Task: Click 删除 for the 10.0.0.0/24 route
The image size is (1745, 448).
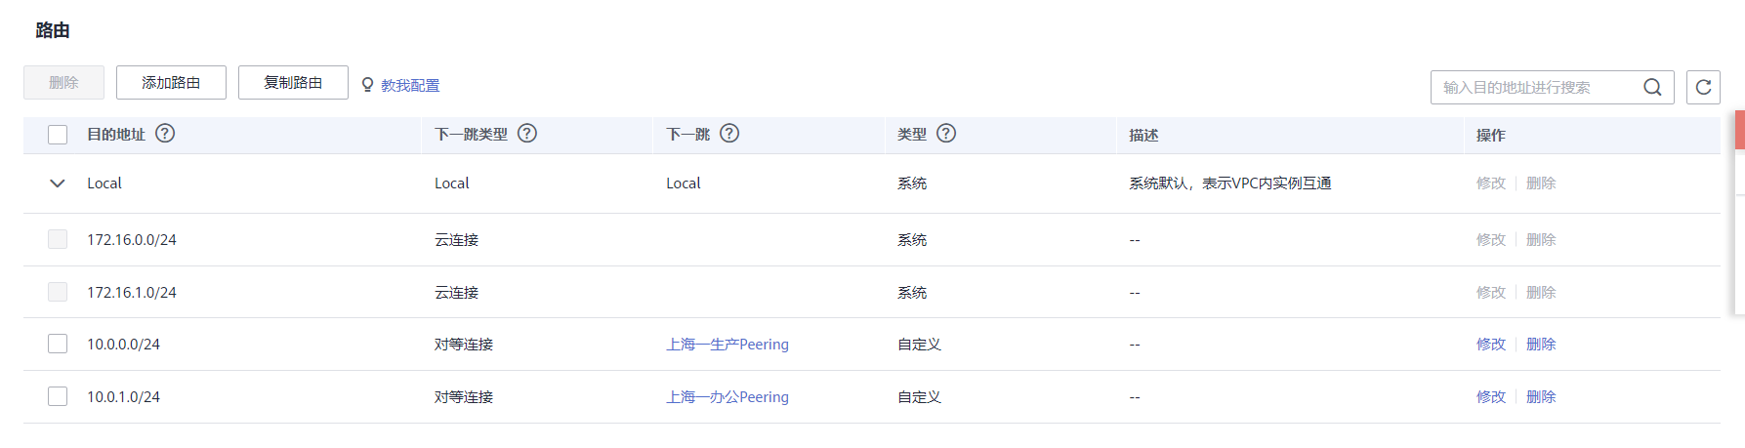Action: [x=1541, y=345]
